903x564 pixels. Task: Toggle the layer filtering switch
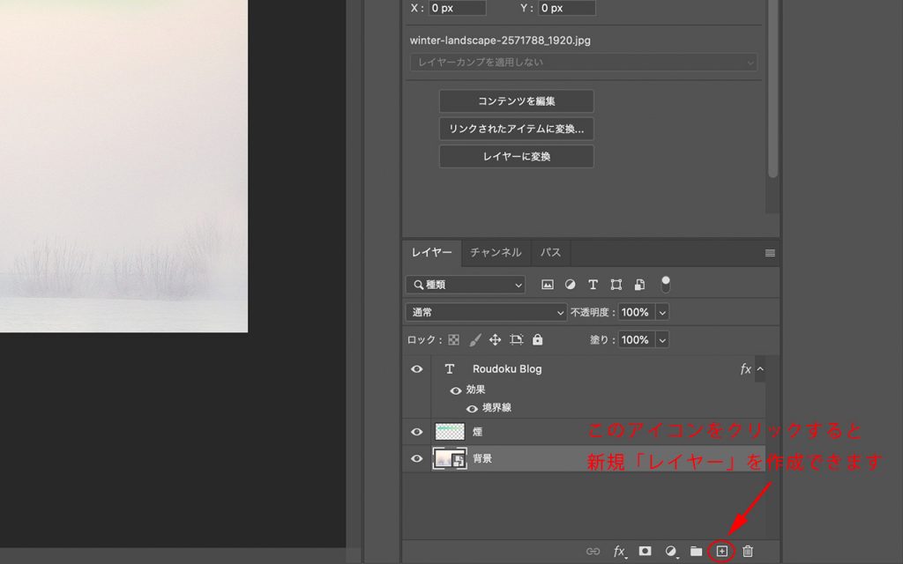click(665, 284)
